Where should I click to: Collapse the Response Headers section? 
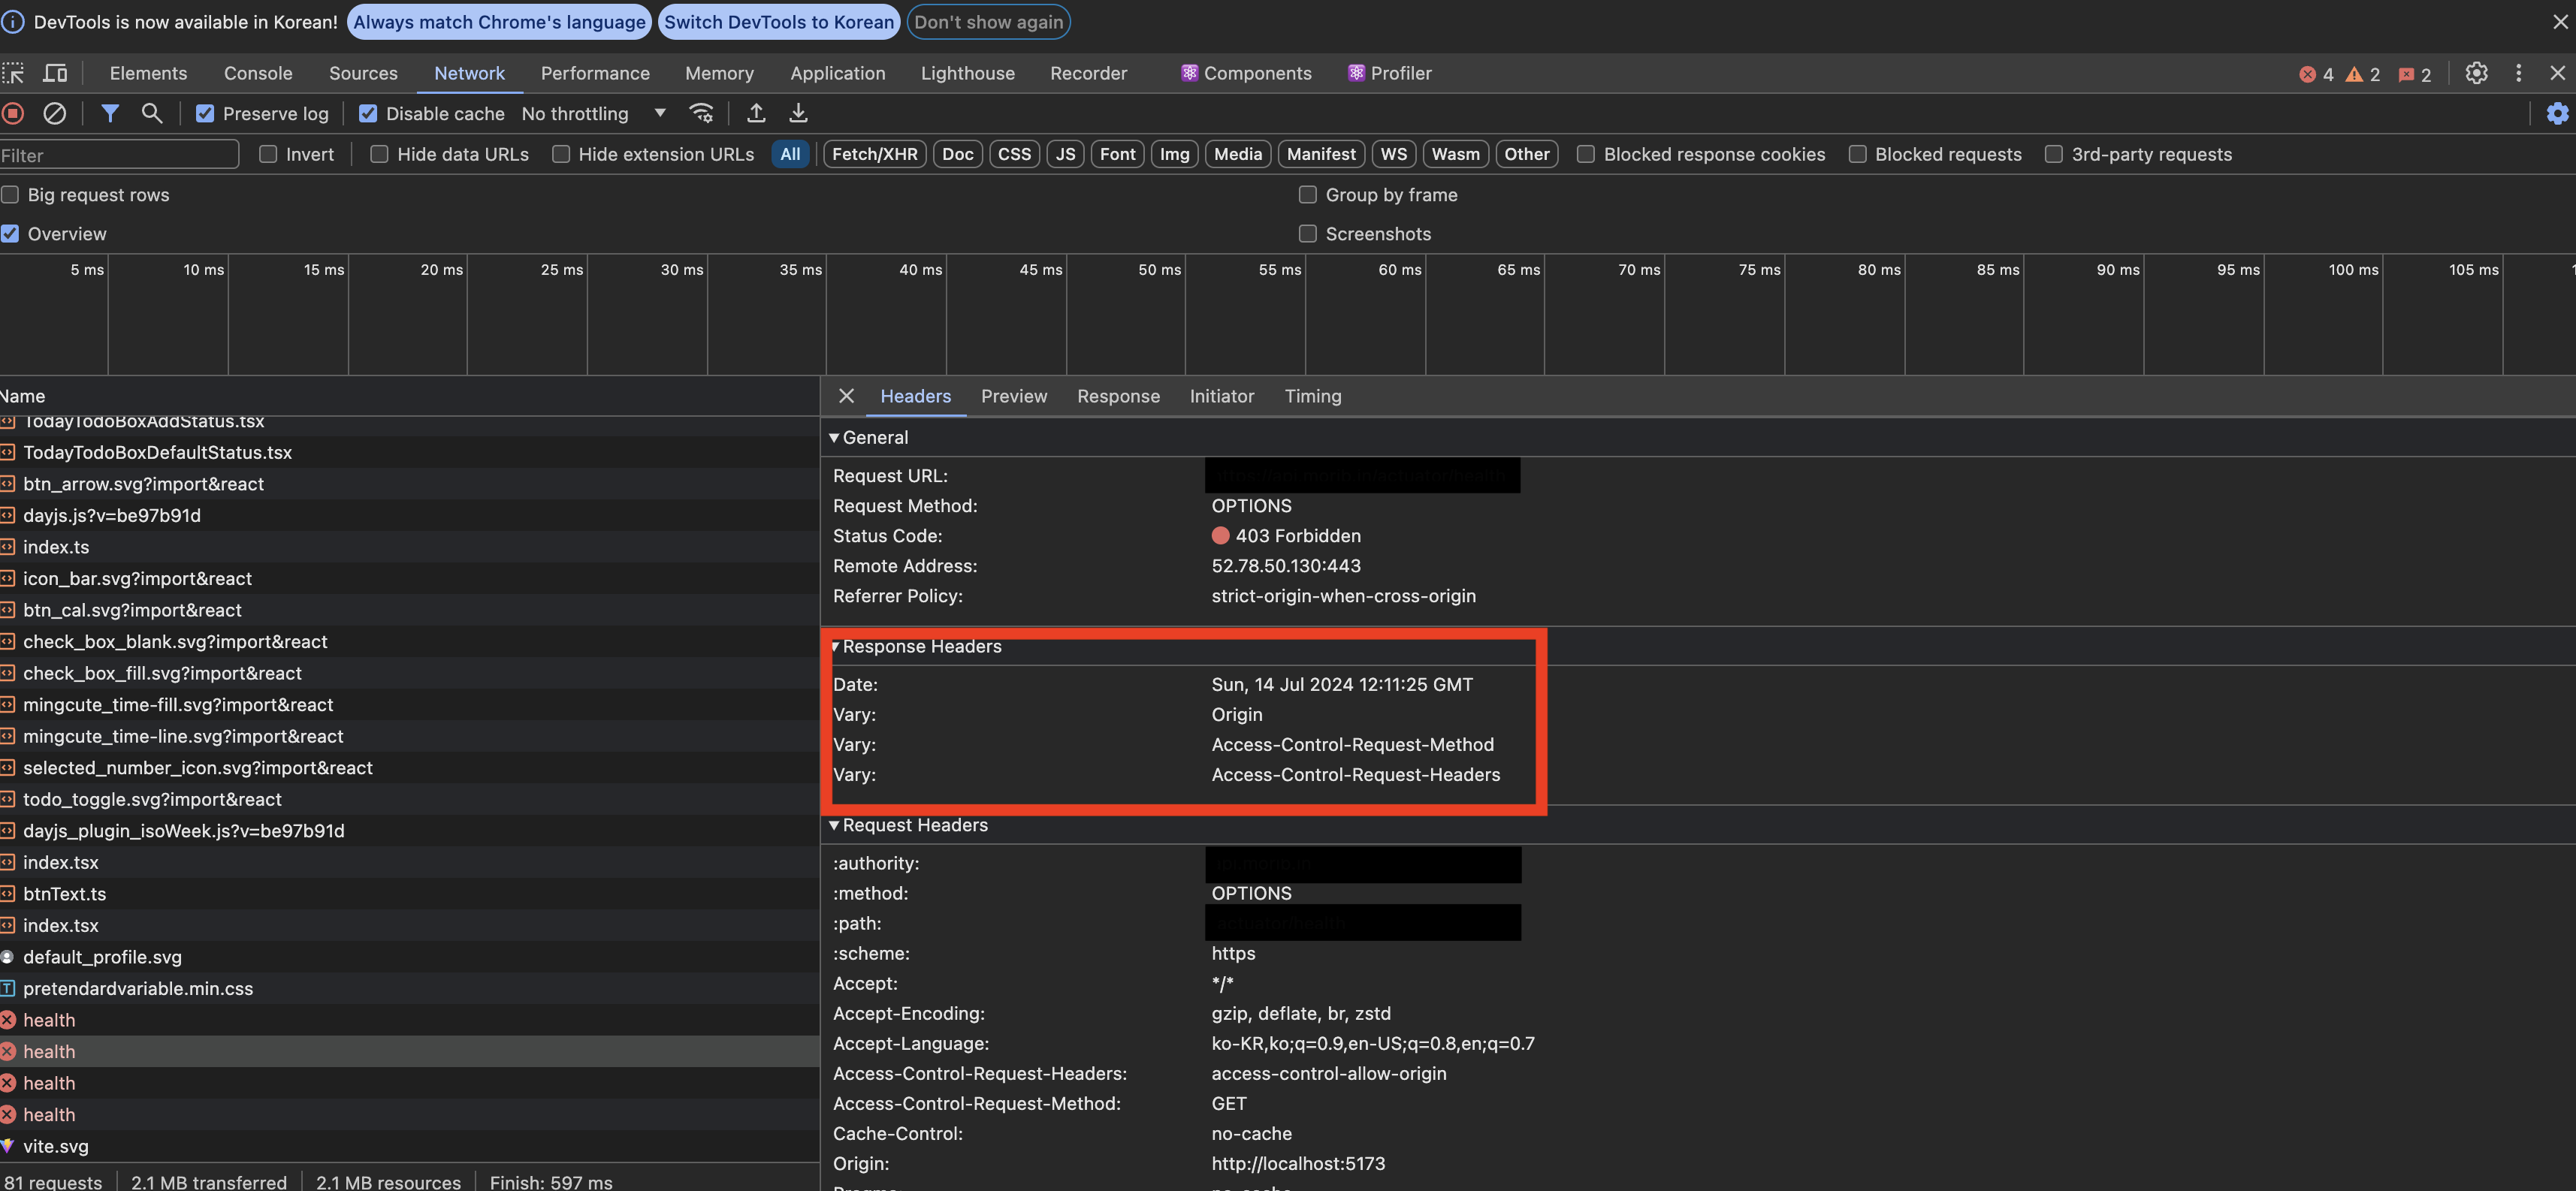click(x=836, y=647)
